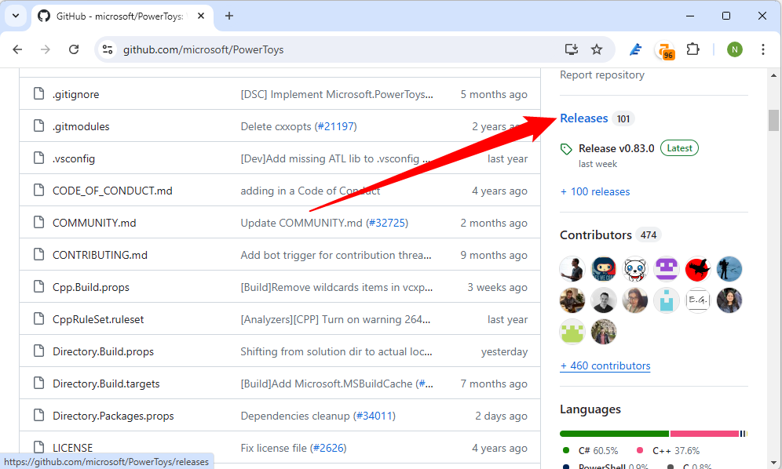Viewport: 782px width, 469px height.
Task: Open CODE_OF_CONDUCT.md file
Action: (112, 191)
